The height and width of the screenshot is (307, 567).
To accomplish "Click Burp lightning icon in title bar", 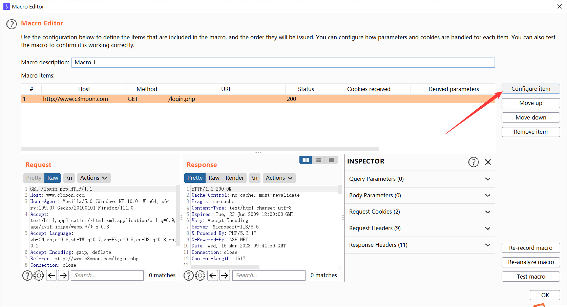I will click(7, 6).
